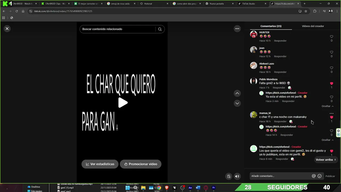Mute the video with speaker icon
The width and height of the screenshot is (341, 192).
click(x=237, y=176)
